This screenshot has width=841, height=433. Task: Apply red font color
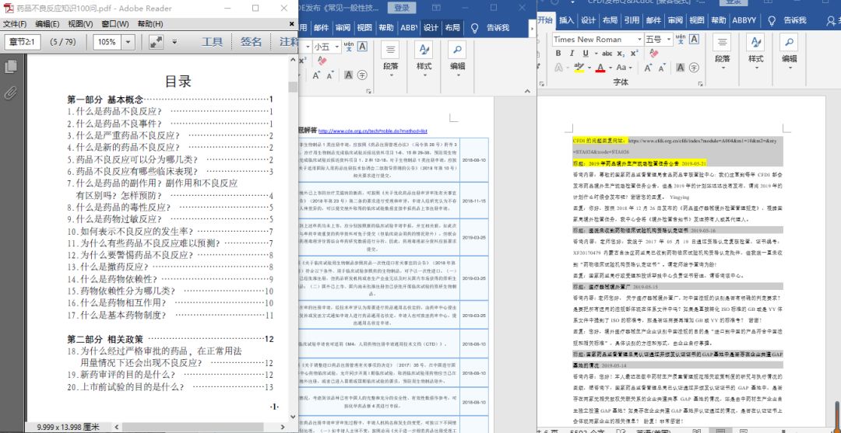pos(600,68)
